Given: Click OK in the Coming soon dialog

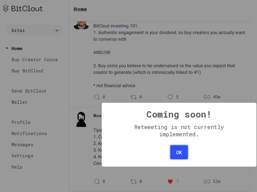Looking at the screenshot, I should 179,152.
